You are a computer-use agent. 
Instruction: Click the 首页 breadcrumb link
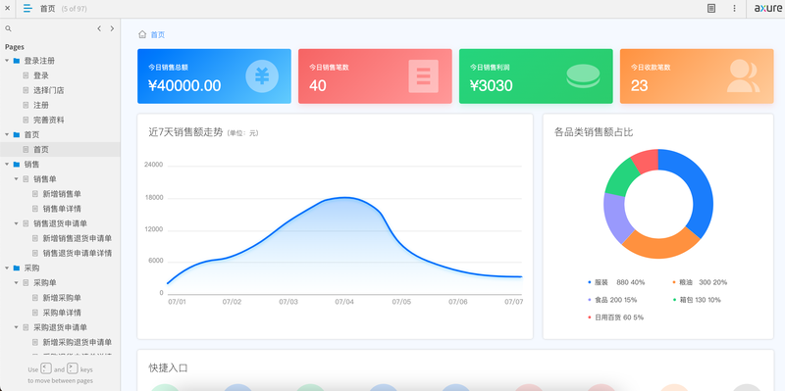(x=158, y=35)
